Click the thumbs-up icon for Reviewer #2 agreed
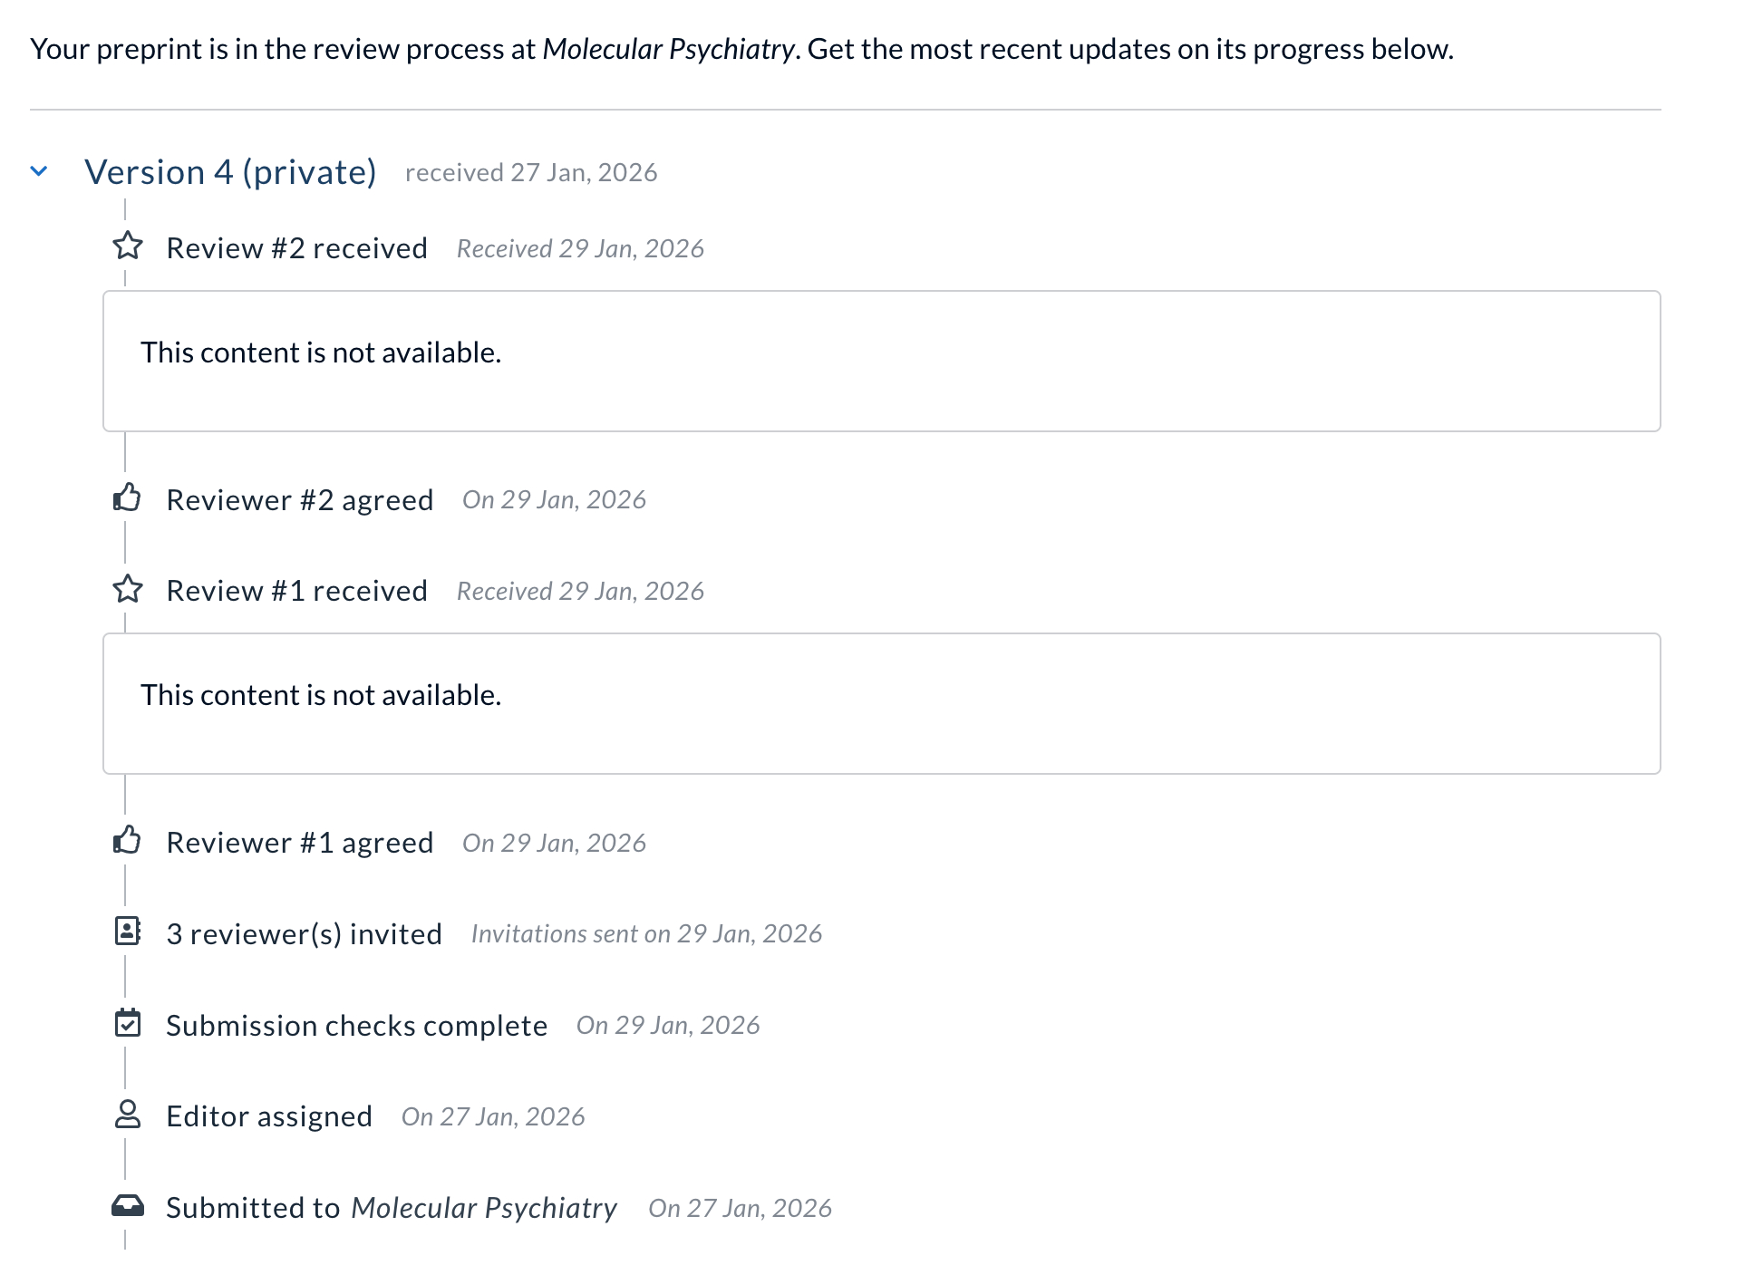Screen dimensions: 1753x1265 [128, 497]
